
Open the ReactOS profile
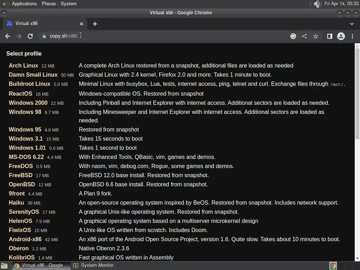pos(20,94)
